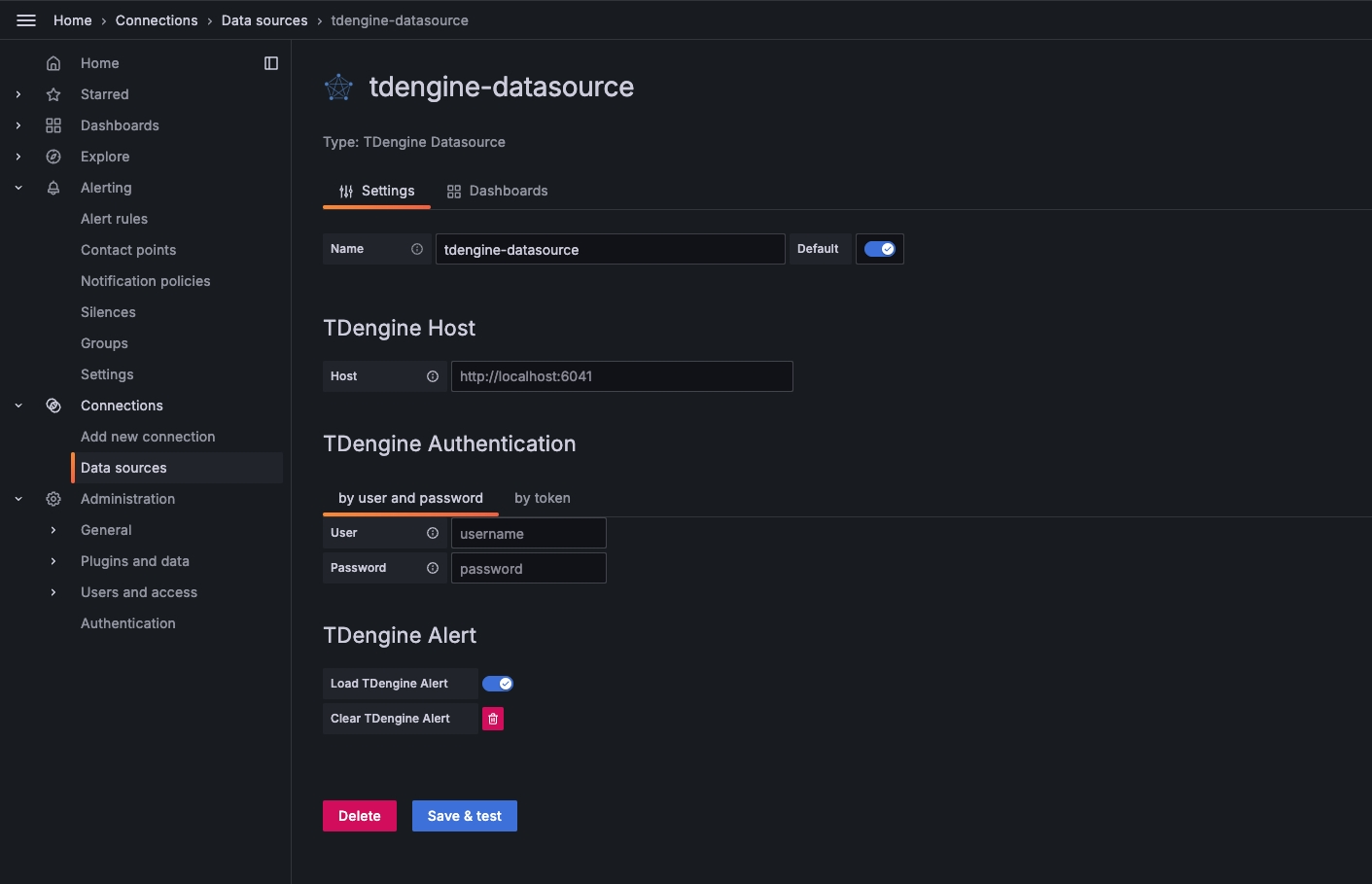
Task: Click the Delete button
Action: pyautogui.click(x=360, y=816)
